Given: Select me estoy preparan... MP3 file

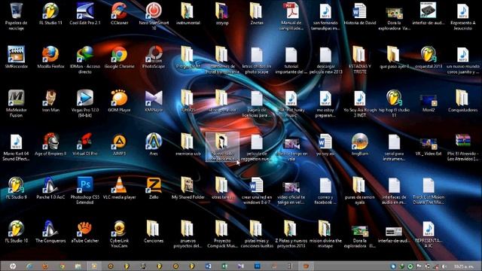Looking at the screenshot, I should tap(325, 104).
